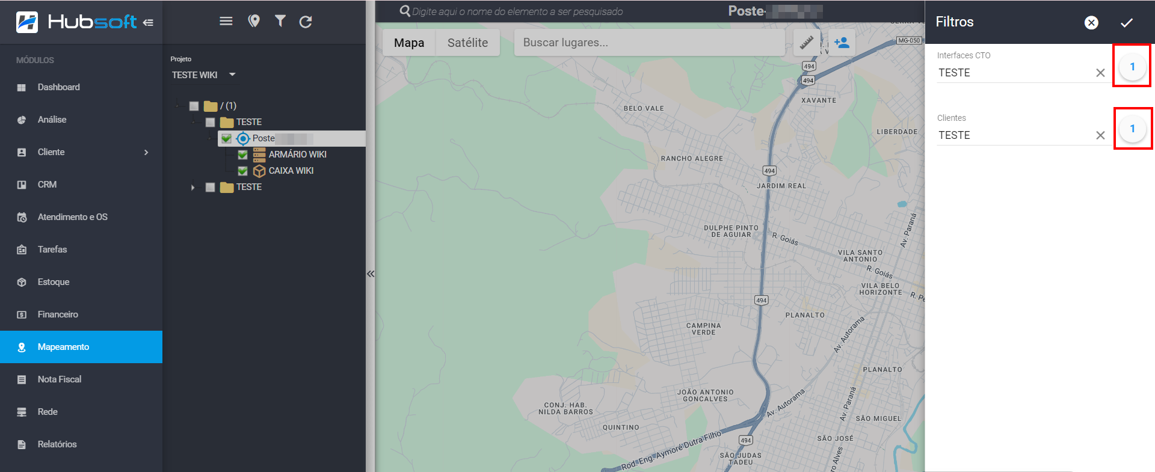
Task: Open the Cliente module
Action: pos(81,152)
